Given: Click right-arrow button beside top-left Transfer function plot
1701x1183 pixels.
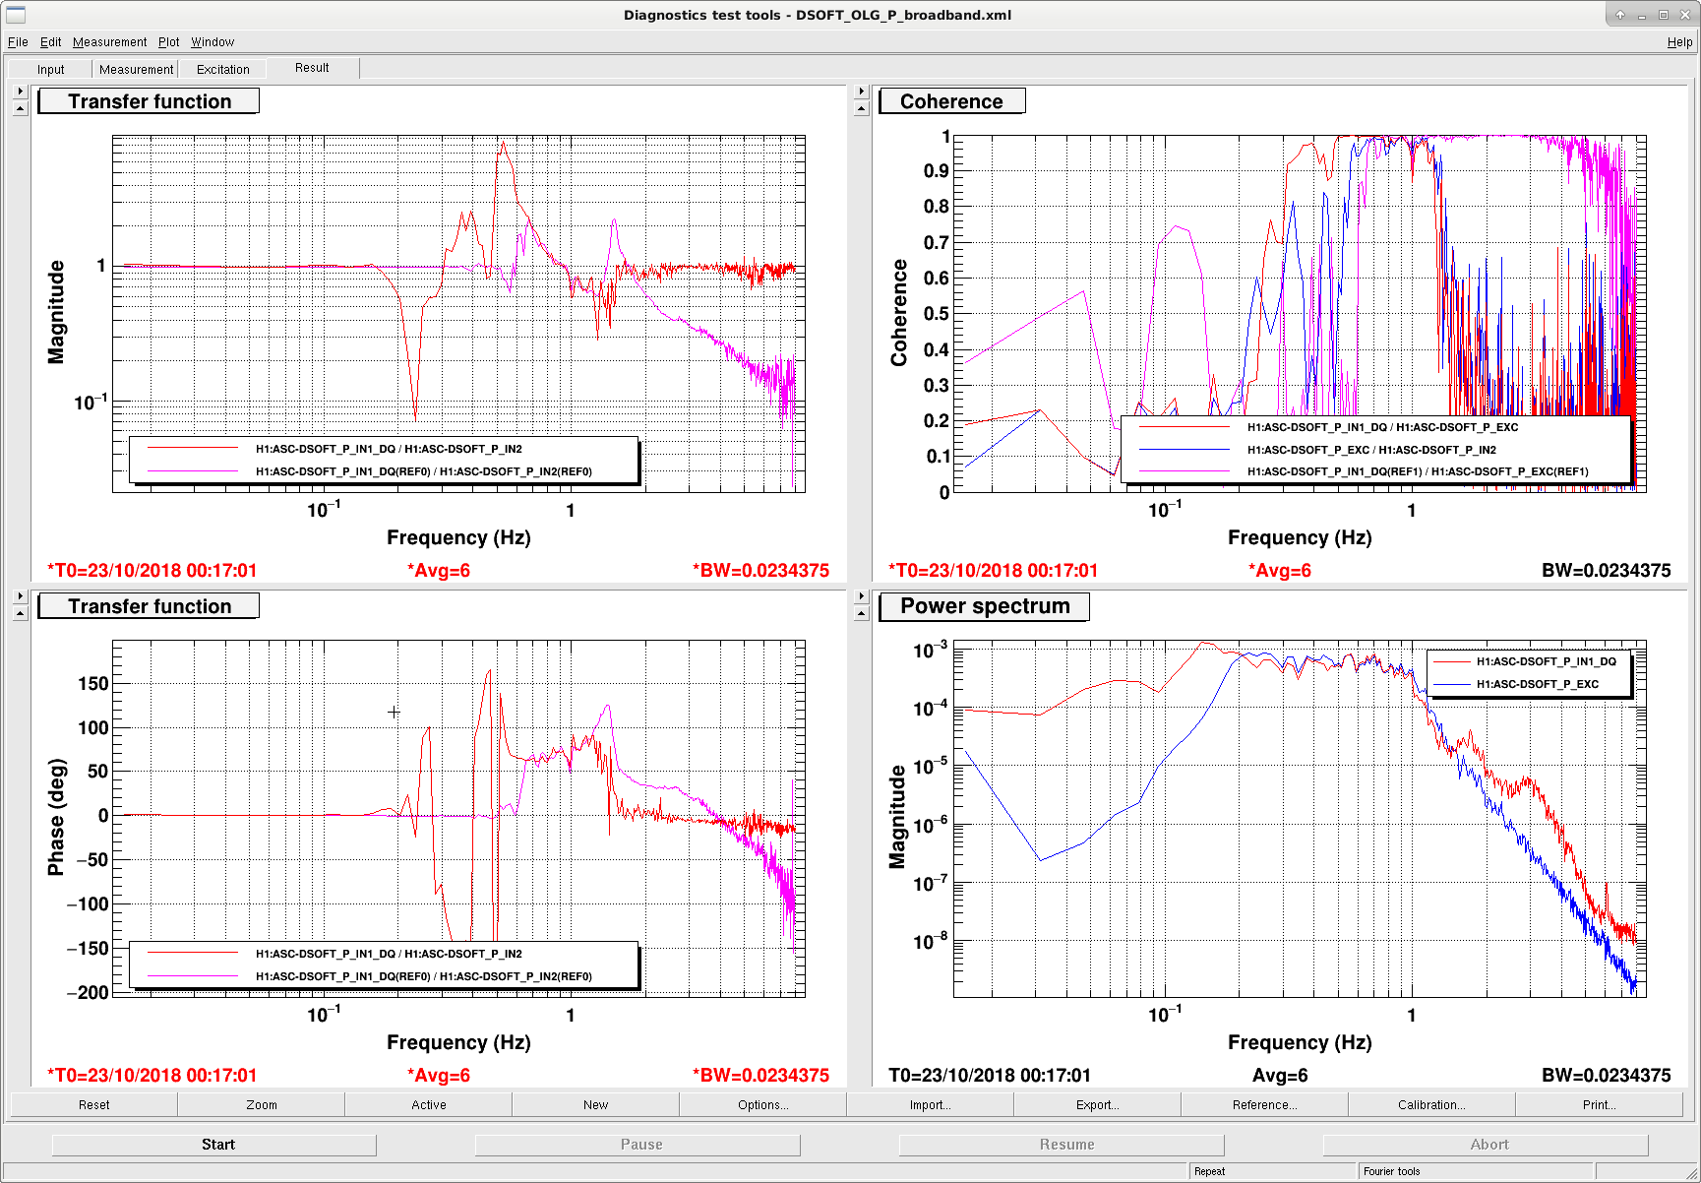Looking at the screenshot, I should (21, 92).
